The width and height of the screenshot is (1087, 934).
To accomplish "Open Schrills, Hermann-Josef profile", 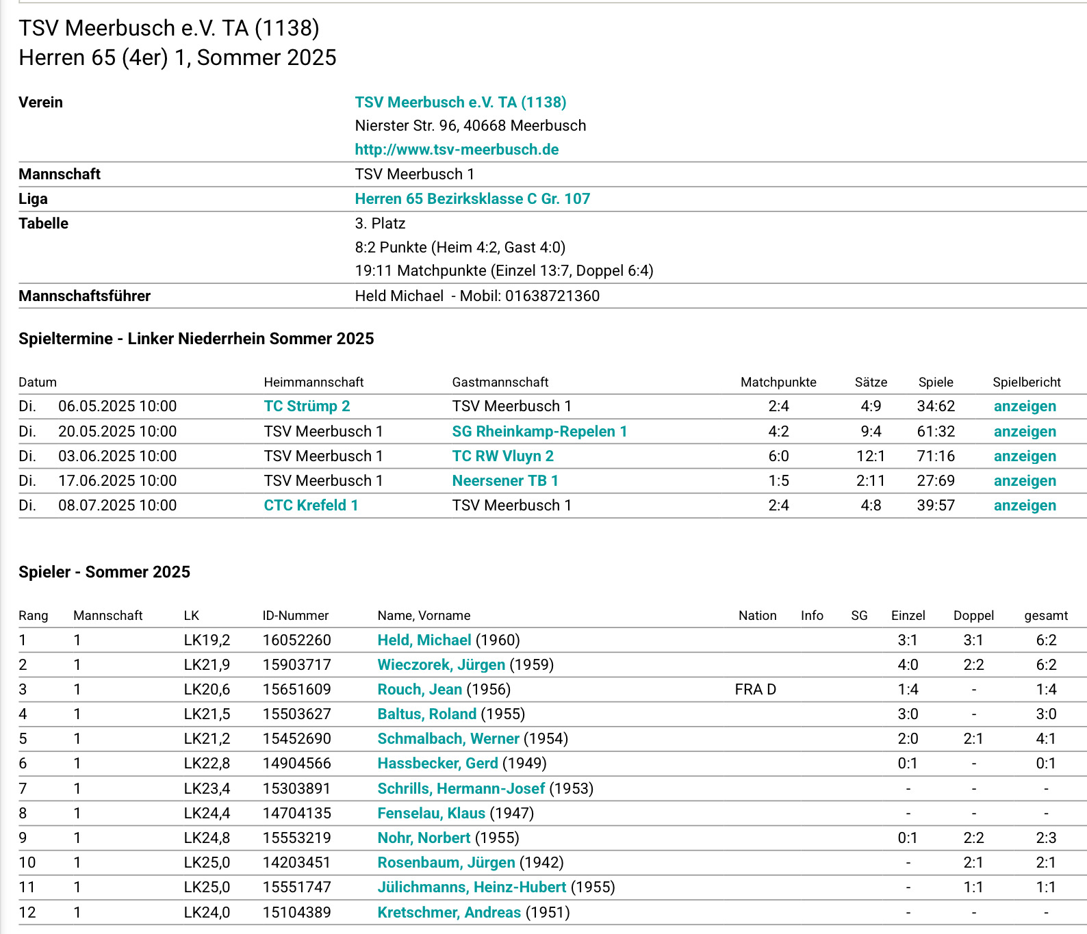I will click(x=461, y=789).
